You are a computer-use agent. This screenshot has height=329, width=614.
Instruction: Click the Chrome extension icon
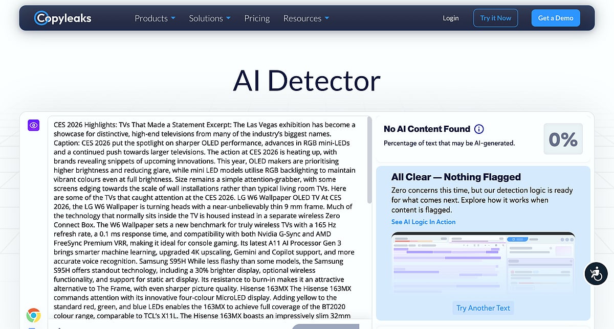tap(34, 315)
